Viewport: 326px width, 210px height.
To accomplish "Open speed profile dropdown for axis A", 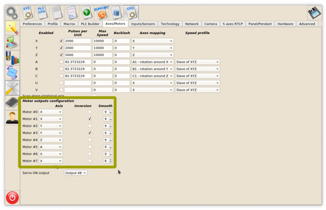I will pyautogui.click(x=197, y=62).
